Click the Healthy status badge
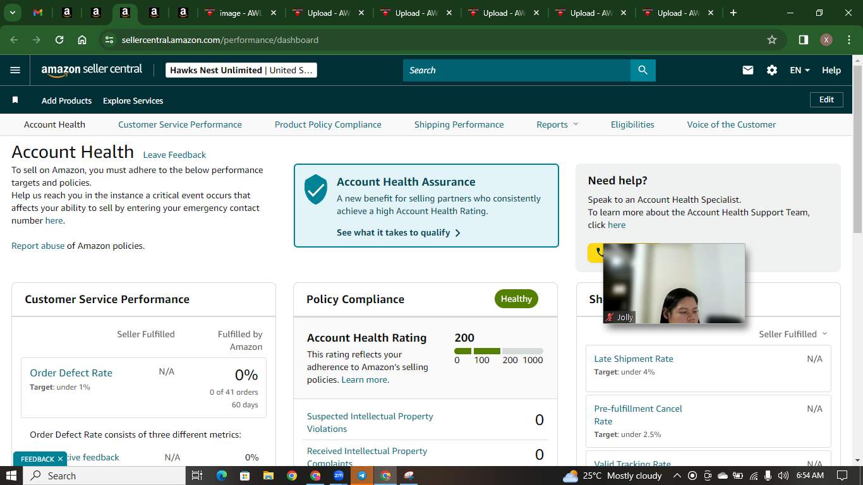Viewport: 863px width, 485px height. click(x=516, y=299)
